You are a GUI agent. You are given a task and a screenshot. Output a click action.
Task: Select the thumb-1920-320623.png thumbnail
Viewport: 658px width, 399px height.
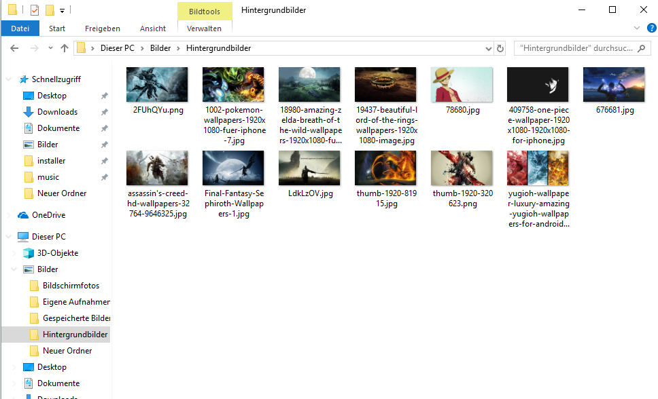pos(462,168)
